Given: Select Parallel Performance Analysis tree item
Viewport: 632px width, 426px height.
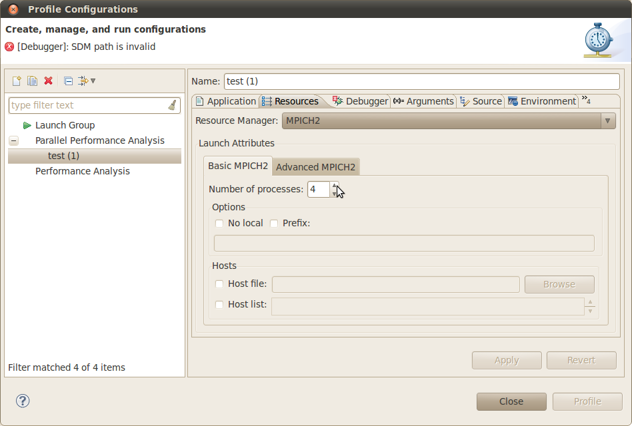Looking at the screenshot, I should (x=100, y=141).
